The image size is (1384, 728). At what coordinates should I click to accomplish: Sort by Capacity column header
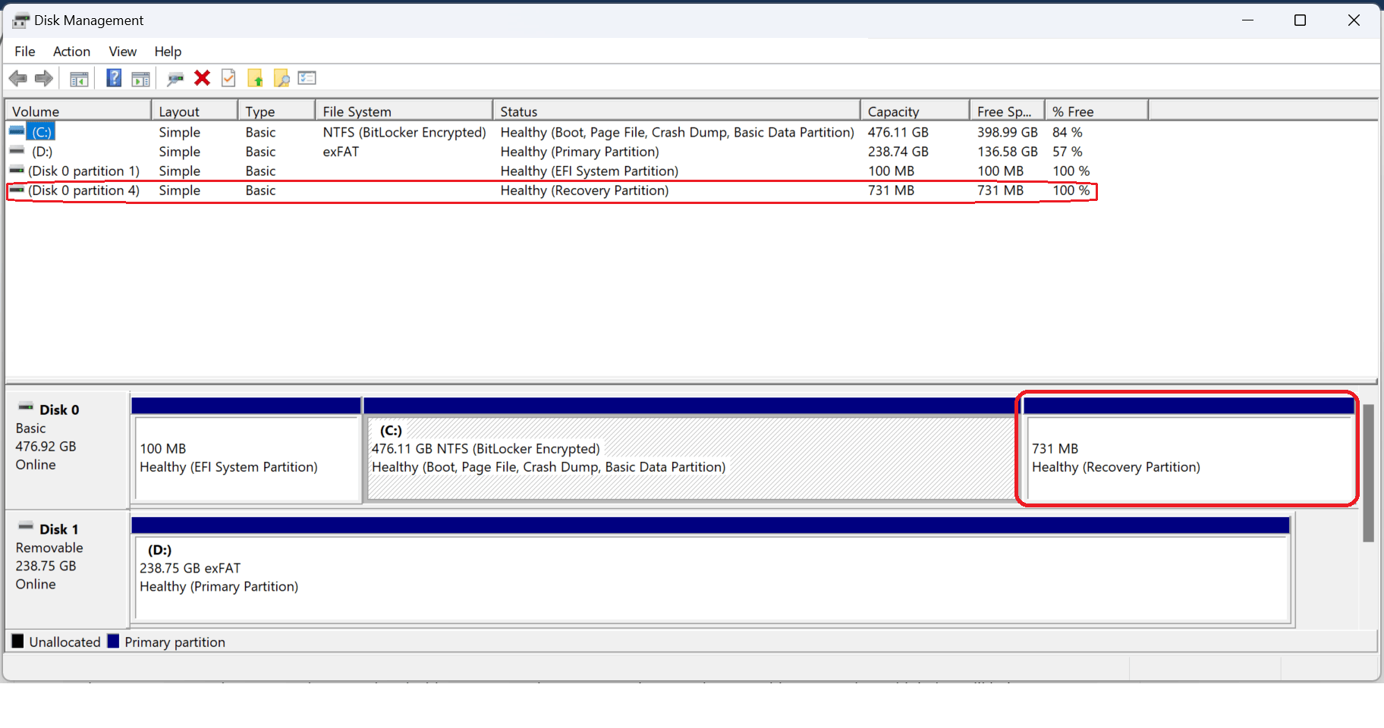(x=915, y=111)
